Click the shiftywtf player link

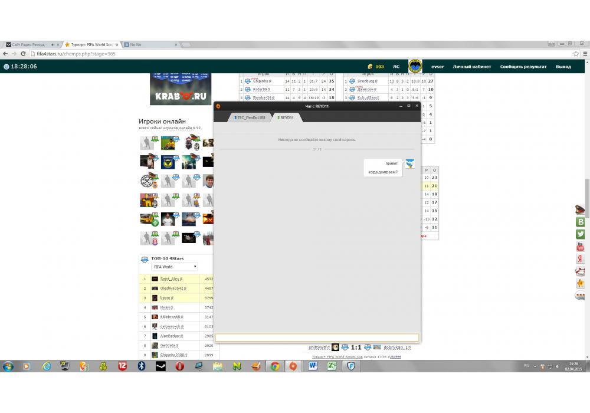pos(319,347)
